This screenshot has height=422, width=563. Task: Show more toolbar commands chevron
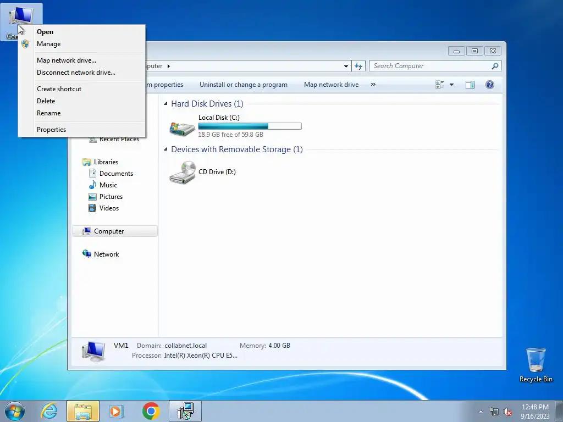pyautogui.click(x=373, y=85)
